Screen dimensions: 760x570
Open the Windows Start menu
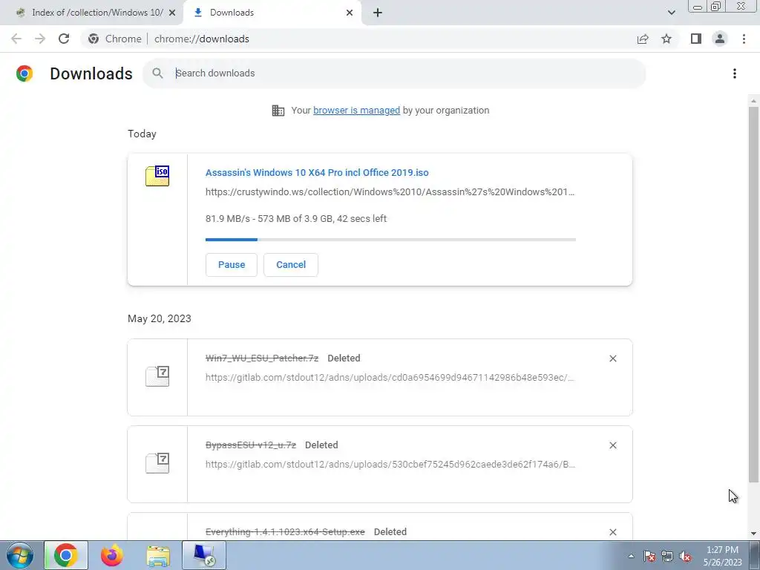(x=19, y=555)
